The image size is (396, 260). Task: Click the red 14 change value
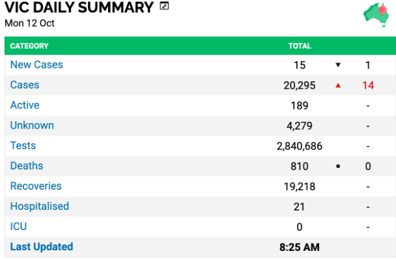[368, 85]
